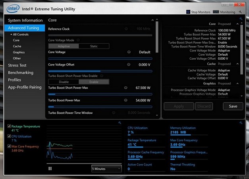Select All Controls sub-item
249x179 pixels.
21,34
